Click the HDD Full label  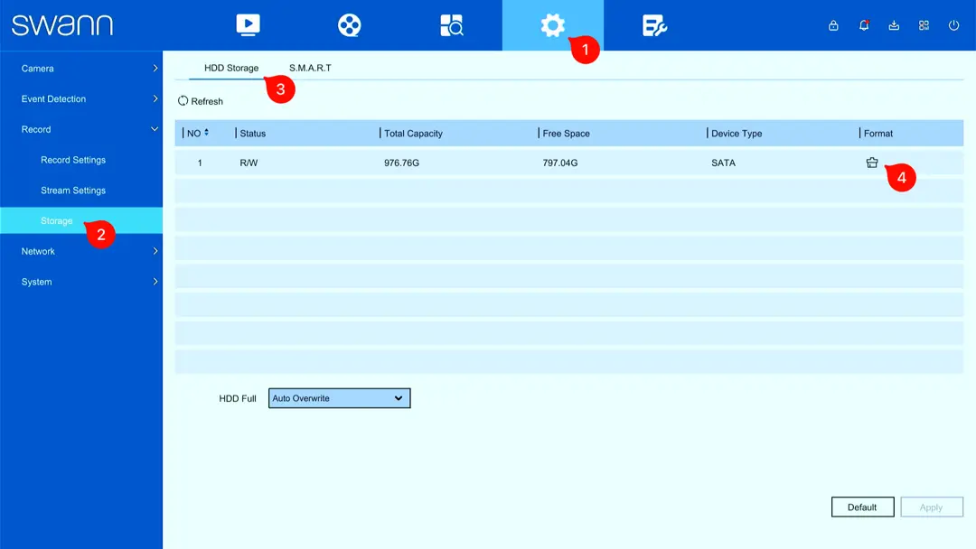237,398
